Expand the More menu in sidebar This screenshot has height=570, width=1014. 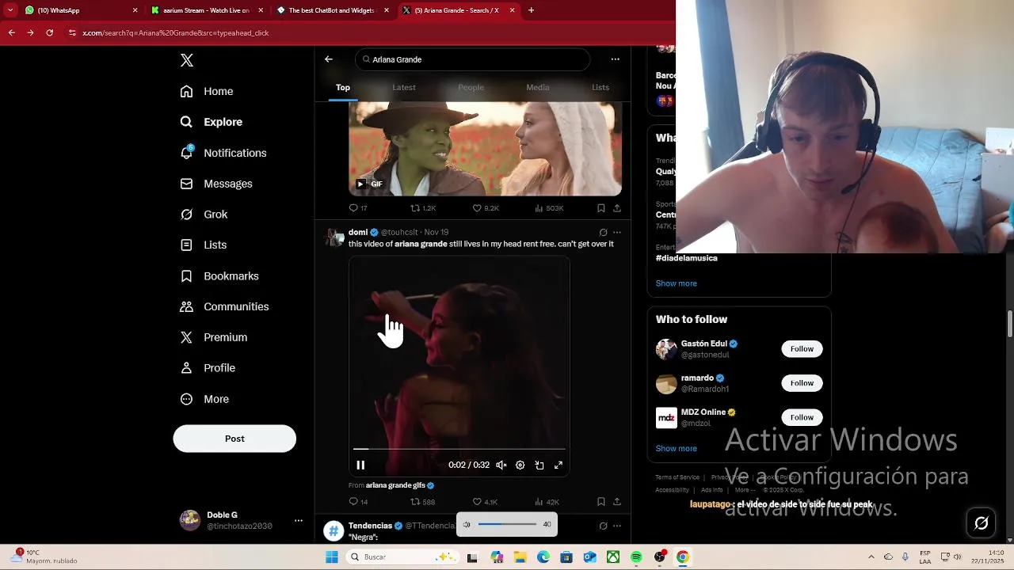204,399
